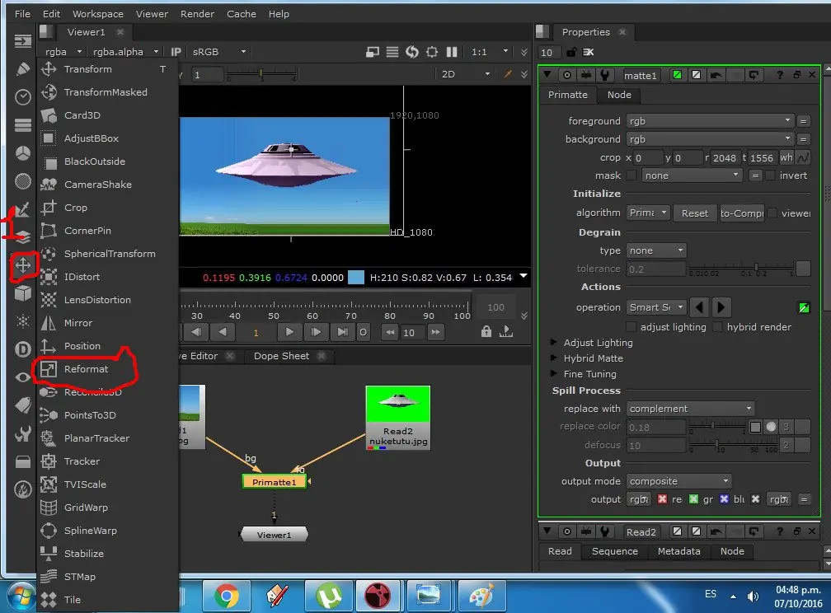
Task: Toggle the IP input process button
Action: pos(176,52)
